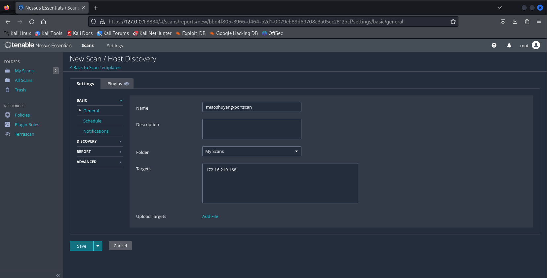Open the Scans top navigation item

tap(88, 45)
